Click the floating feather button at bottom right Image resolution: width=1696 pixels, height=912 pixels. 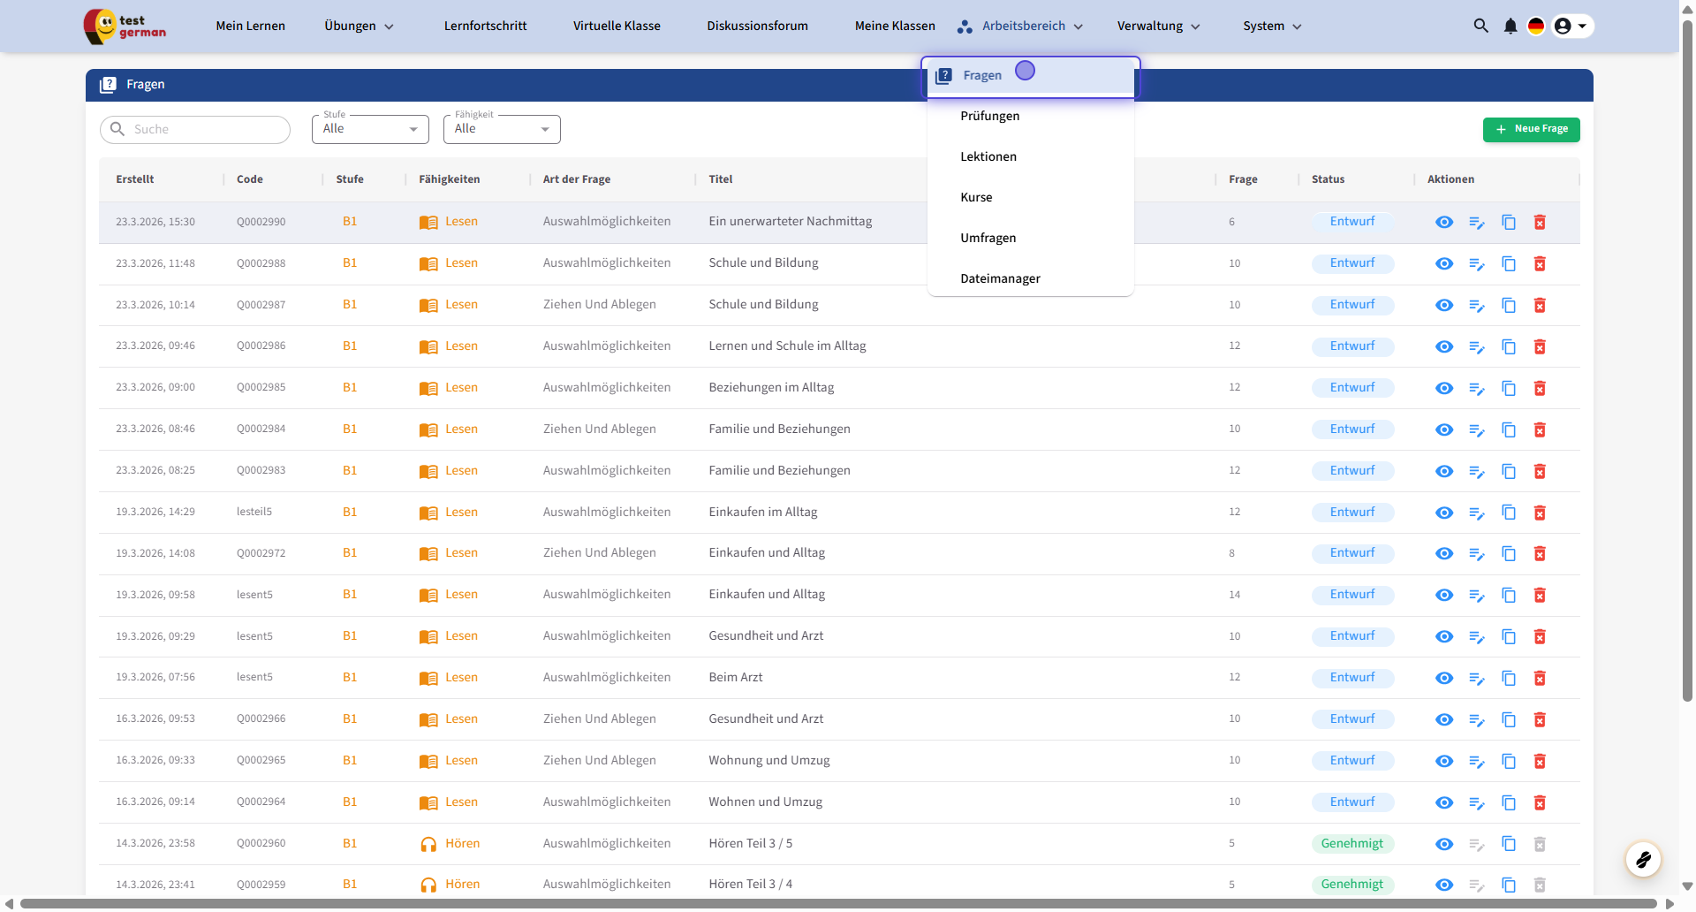point(1643,859)
